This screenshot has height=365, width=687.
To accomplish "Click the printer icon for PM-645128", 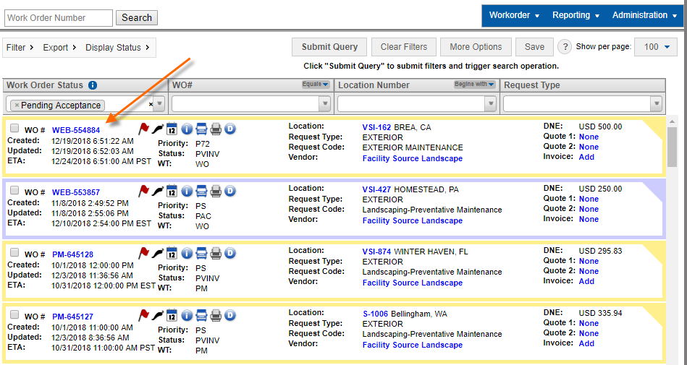I will tap(216, 254).
